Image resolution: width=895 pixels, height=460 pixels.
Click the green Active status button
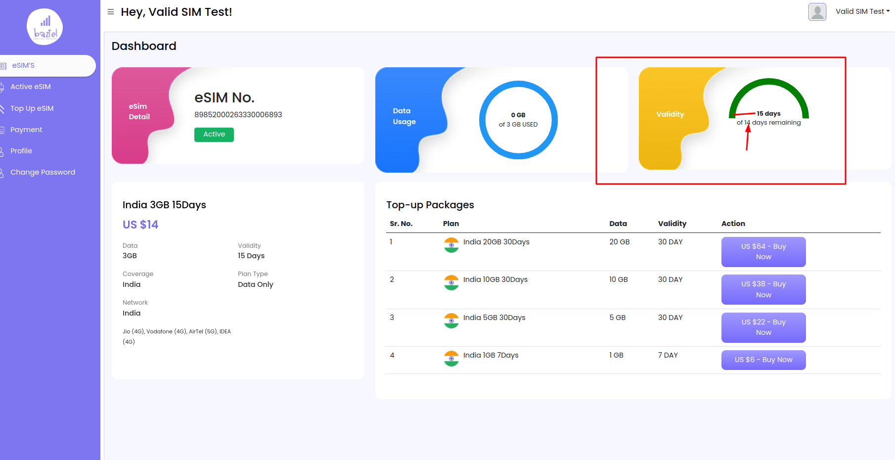[x=214, y=135]
